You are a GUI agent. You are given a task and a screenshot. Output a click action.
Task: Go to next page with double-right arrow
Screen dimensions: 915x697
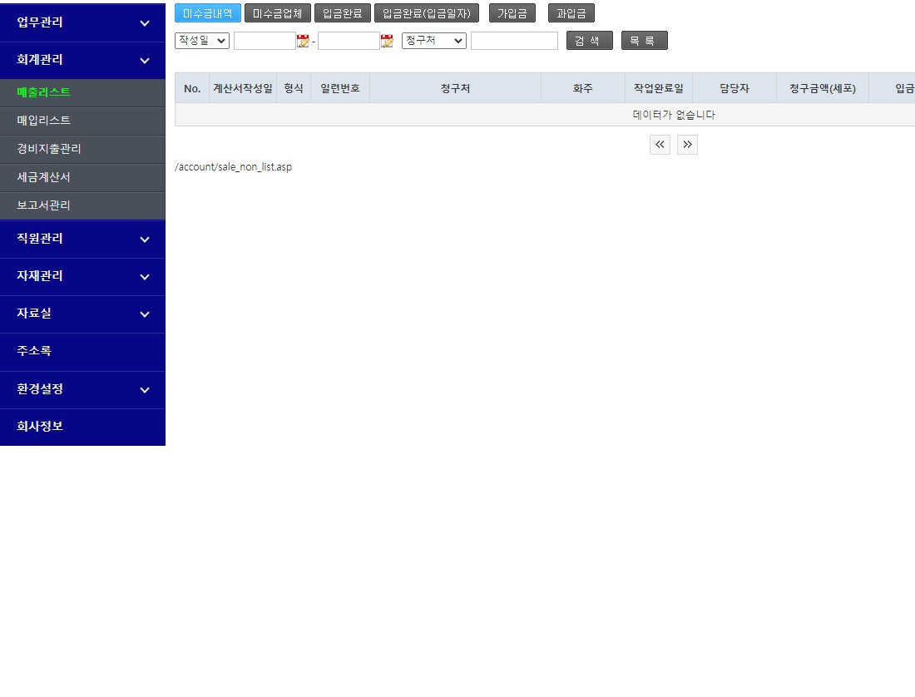(x=687, y=145)
